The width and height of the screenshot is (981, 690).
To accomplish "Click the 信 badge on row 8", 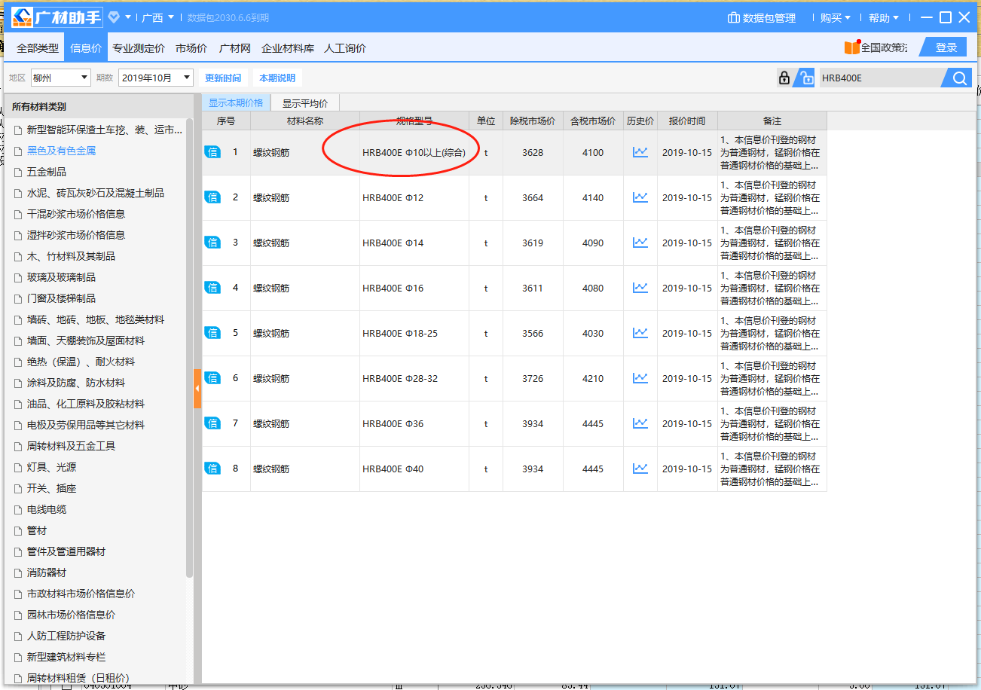I will 212,469.
